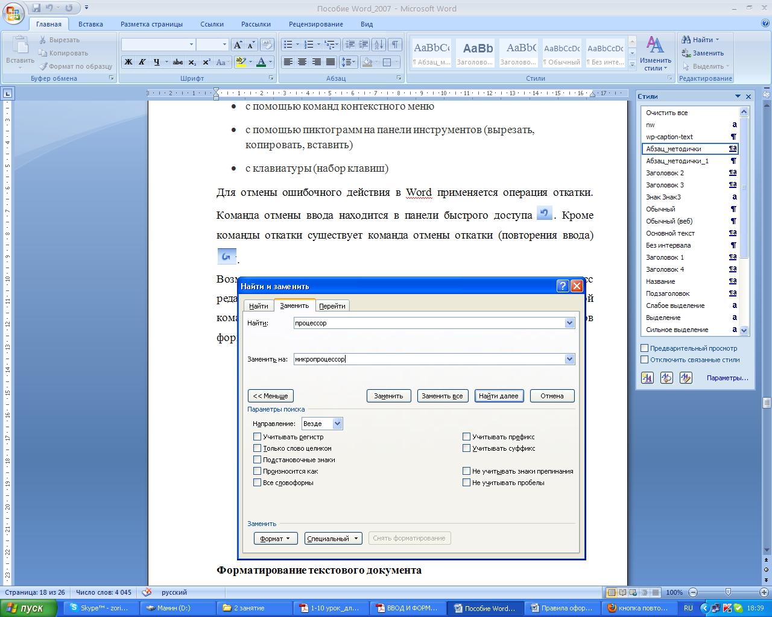
Task: Increase indent in Абзац group
Action: pyautogui.click(x=364, y=45)
